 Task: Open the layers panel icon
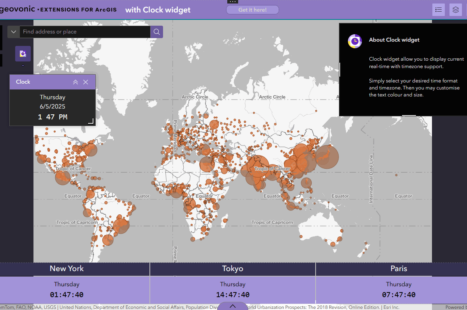[455, 10]
